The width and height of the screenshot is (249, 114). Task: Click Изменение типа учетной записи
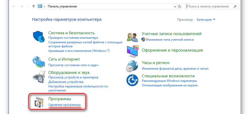click(170, 40)
